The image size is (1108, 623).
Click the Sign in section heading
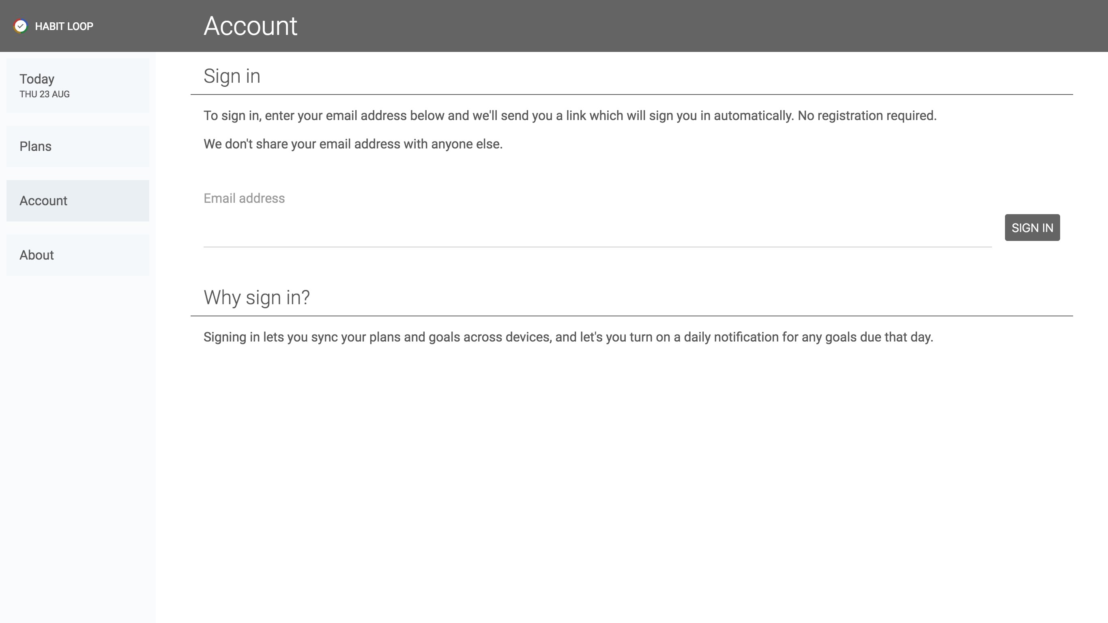pos(232,76)
